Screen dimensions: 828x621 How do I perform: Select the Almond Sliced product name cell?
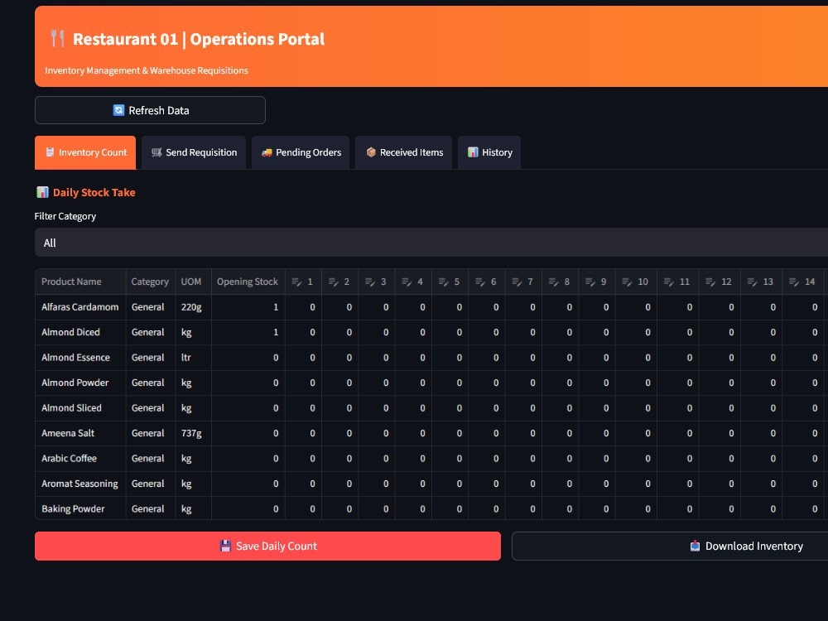click(81, 408)
